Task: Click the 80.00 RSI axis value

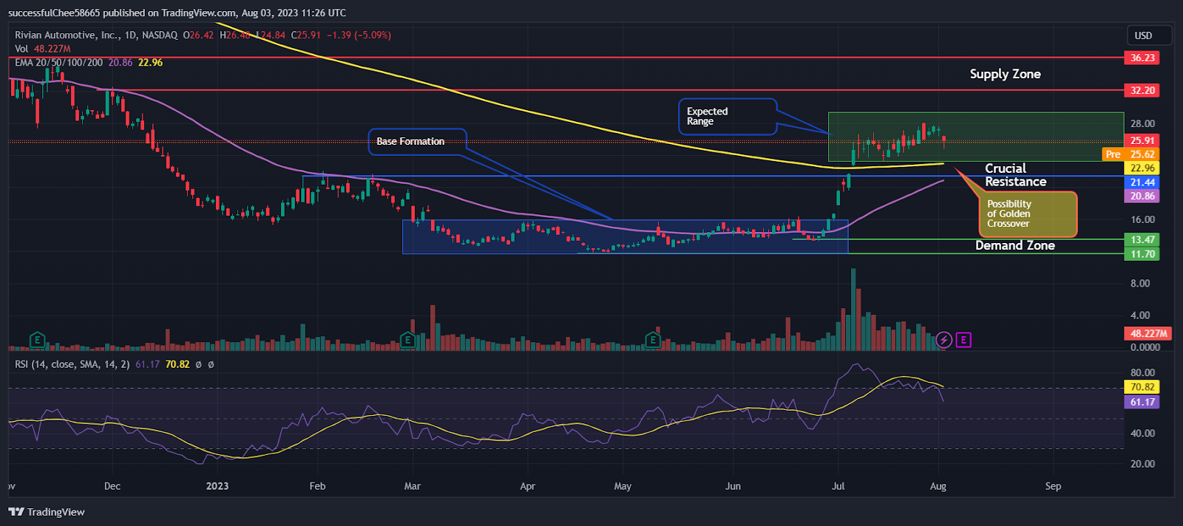Action: (x=1142, y=372)
